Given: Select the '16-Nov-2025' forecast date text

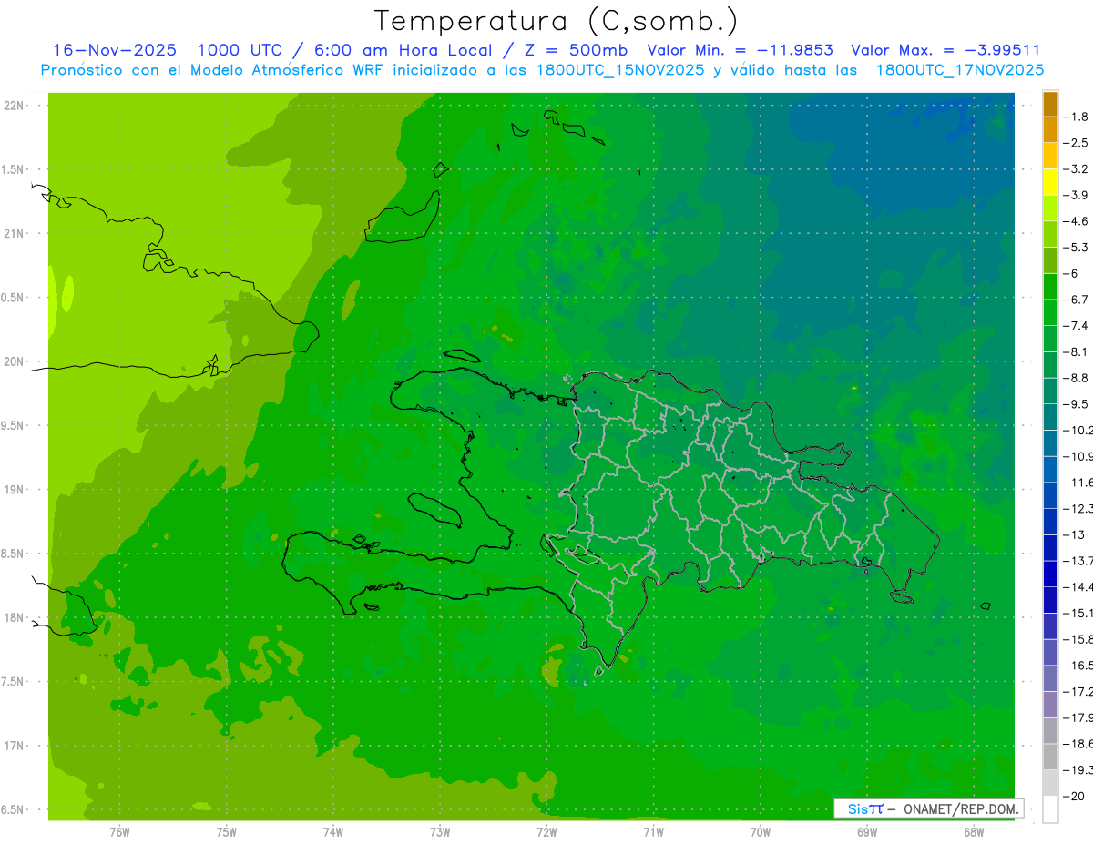Looking at the screenshot, I should tap(115, 50).
